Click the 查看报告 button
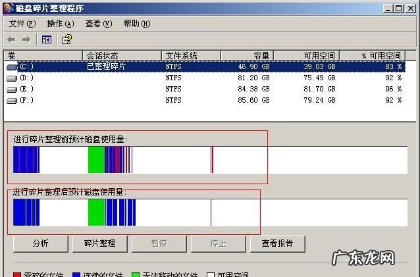 point(278,243)
